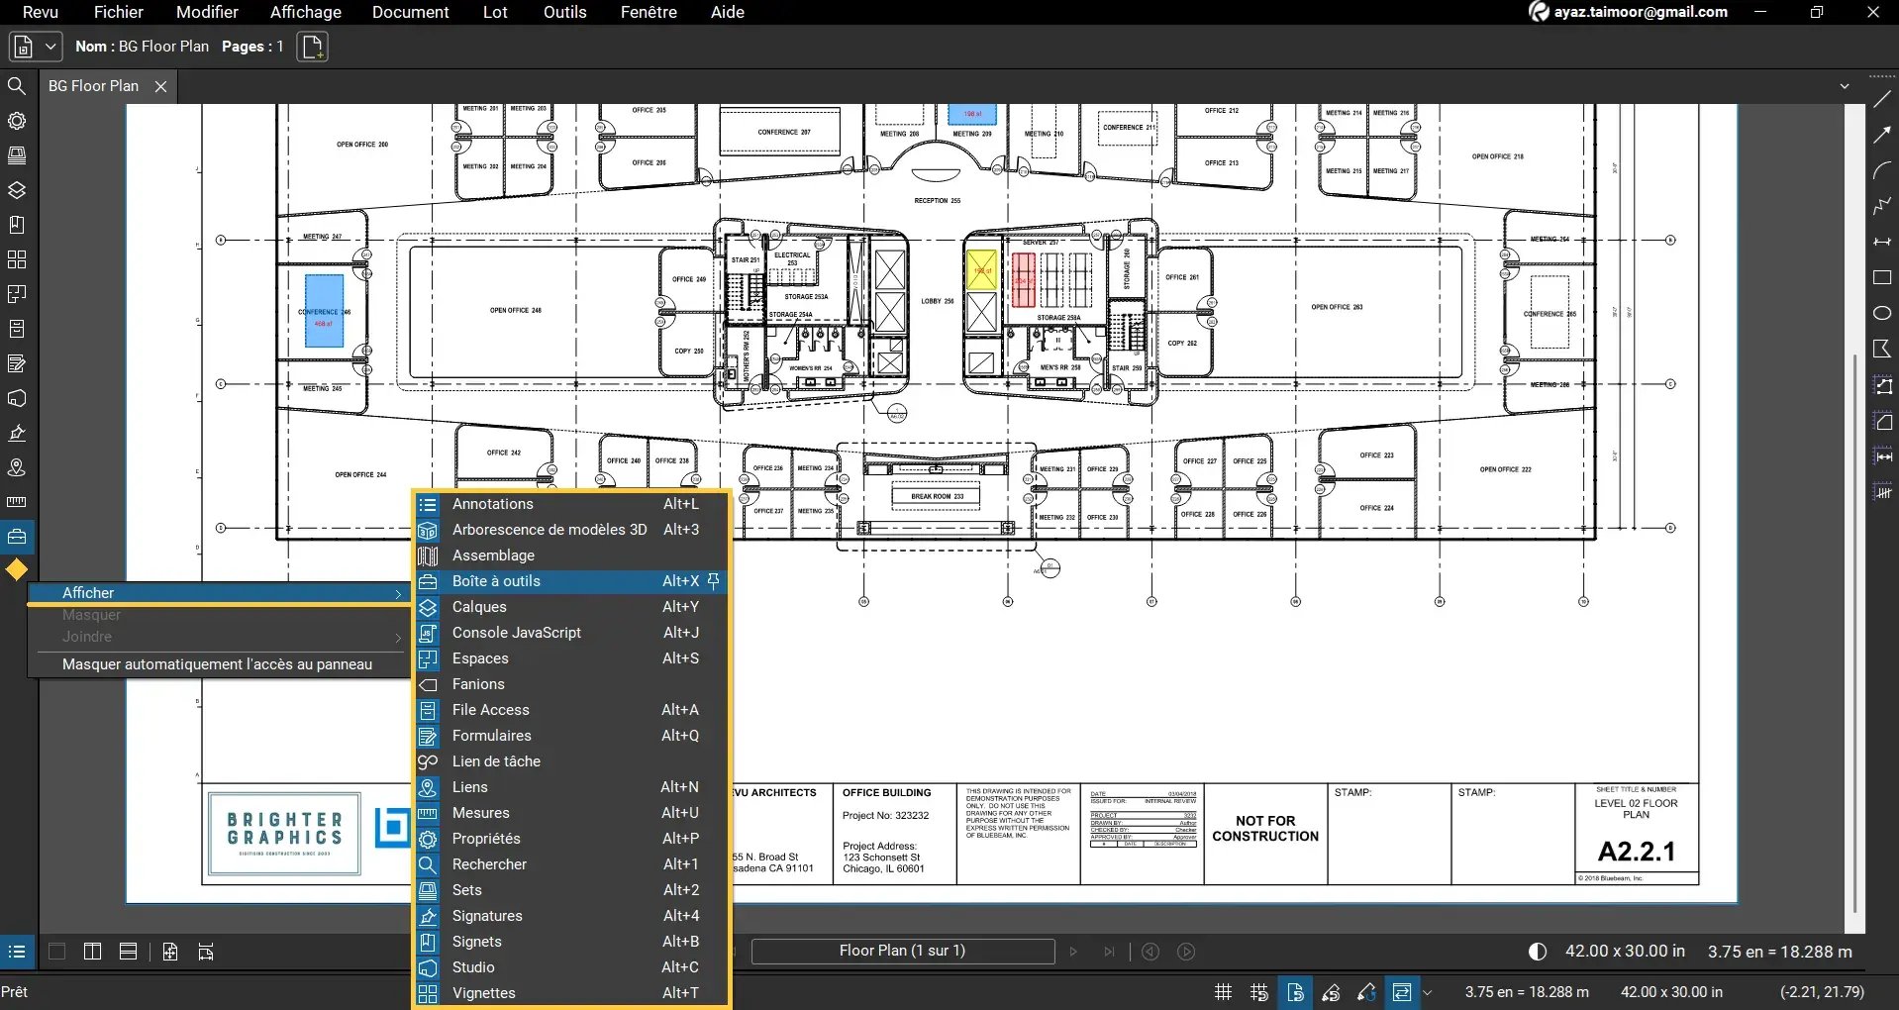Select the ellipse tool in right toolbar

(1883, 313)
